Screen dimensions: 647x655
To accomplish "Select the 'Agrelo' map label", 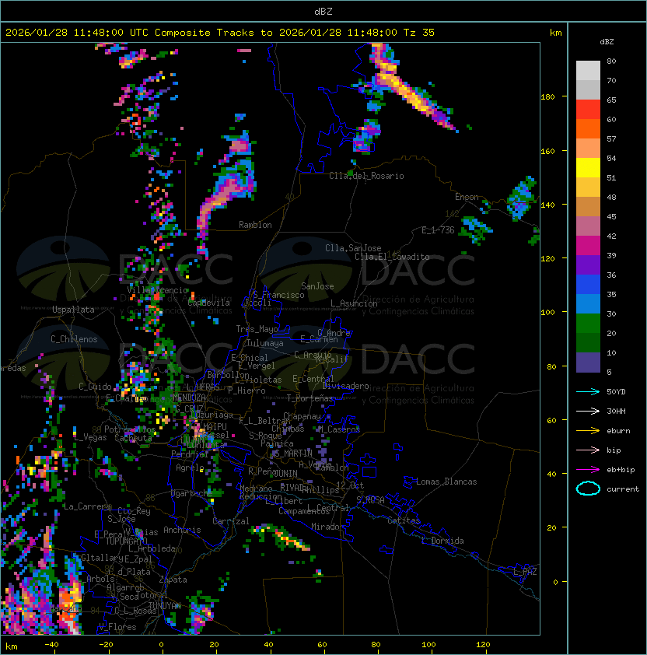I will [x=190, y=468].
